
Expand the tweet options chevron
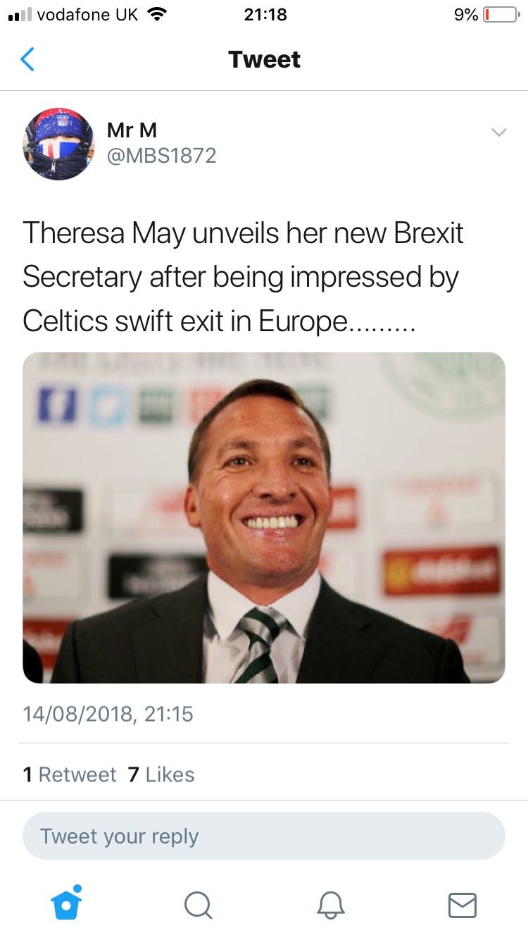point(498,132)
